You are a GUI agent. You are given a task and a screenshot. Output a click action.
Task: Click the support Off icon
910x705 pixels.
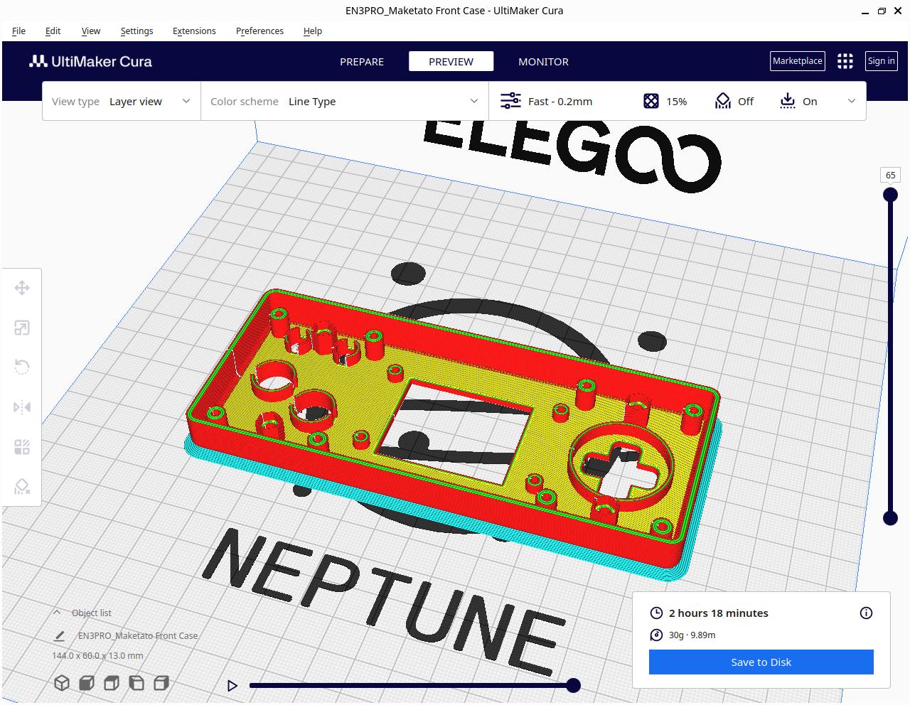[x=723, y=101]
